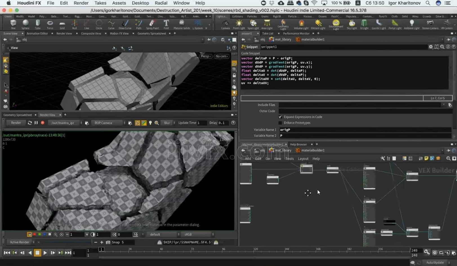Add a Point Light from the shelf
The height and width of the screenshot is (266, 457).
(x=239, y=24)
